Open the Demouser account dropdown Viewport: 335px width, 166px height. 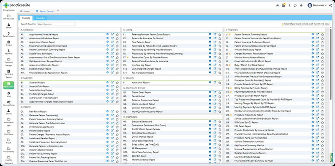[x=317, y=5]
